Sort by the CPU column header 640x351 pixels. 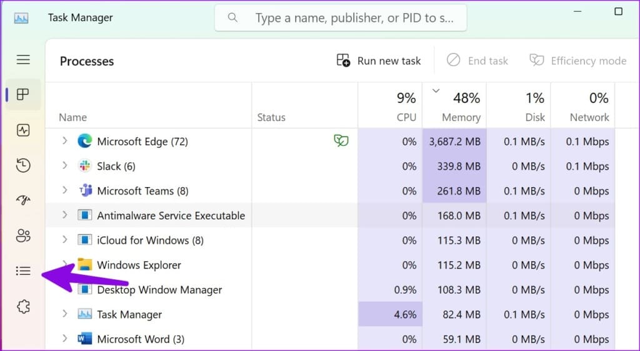(x=390, y=106)
